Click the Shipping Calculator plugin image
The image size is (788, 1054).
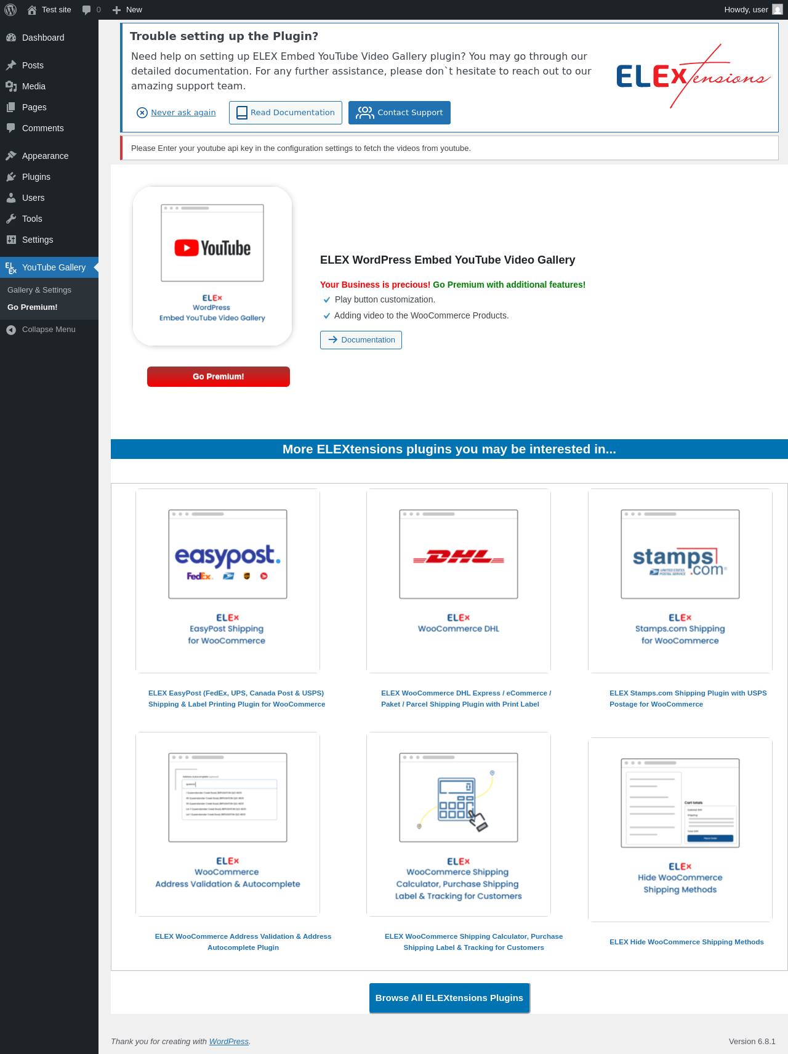(459, 824)
